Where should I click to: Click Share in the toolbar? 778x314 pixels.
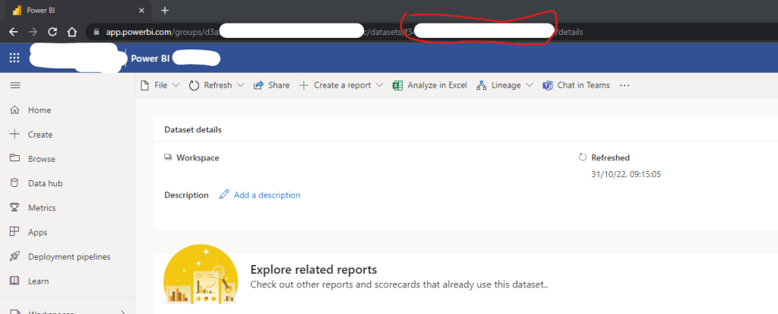[271, 85]
